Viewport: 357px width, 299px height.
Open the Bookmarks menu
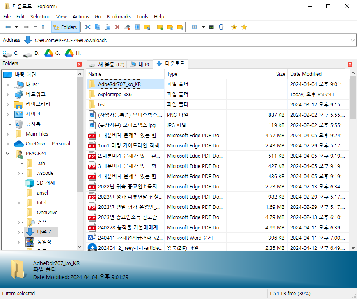119,16
